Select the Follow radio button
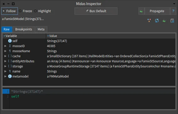This screenshot has height=114, width=178. tap(9, 11)
